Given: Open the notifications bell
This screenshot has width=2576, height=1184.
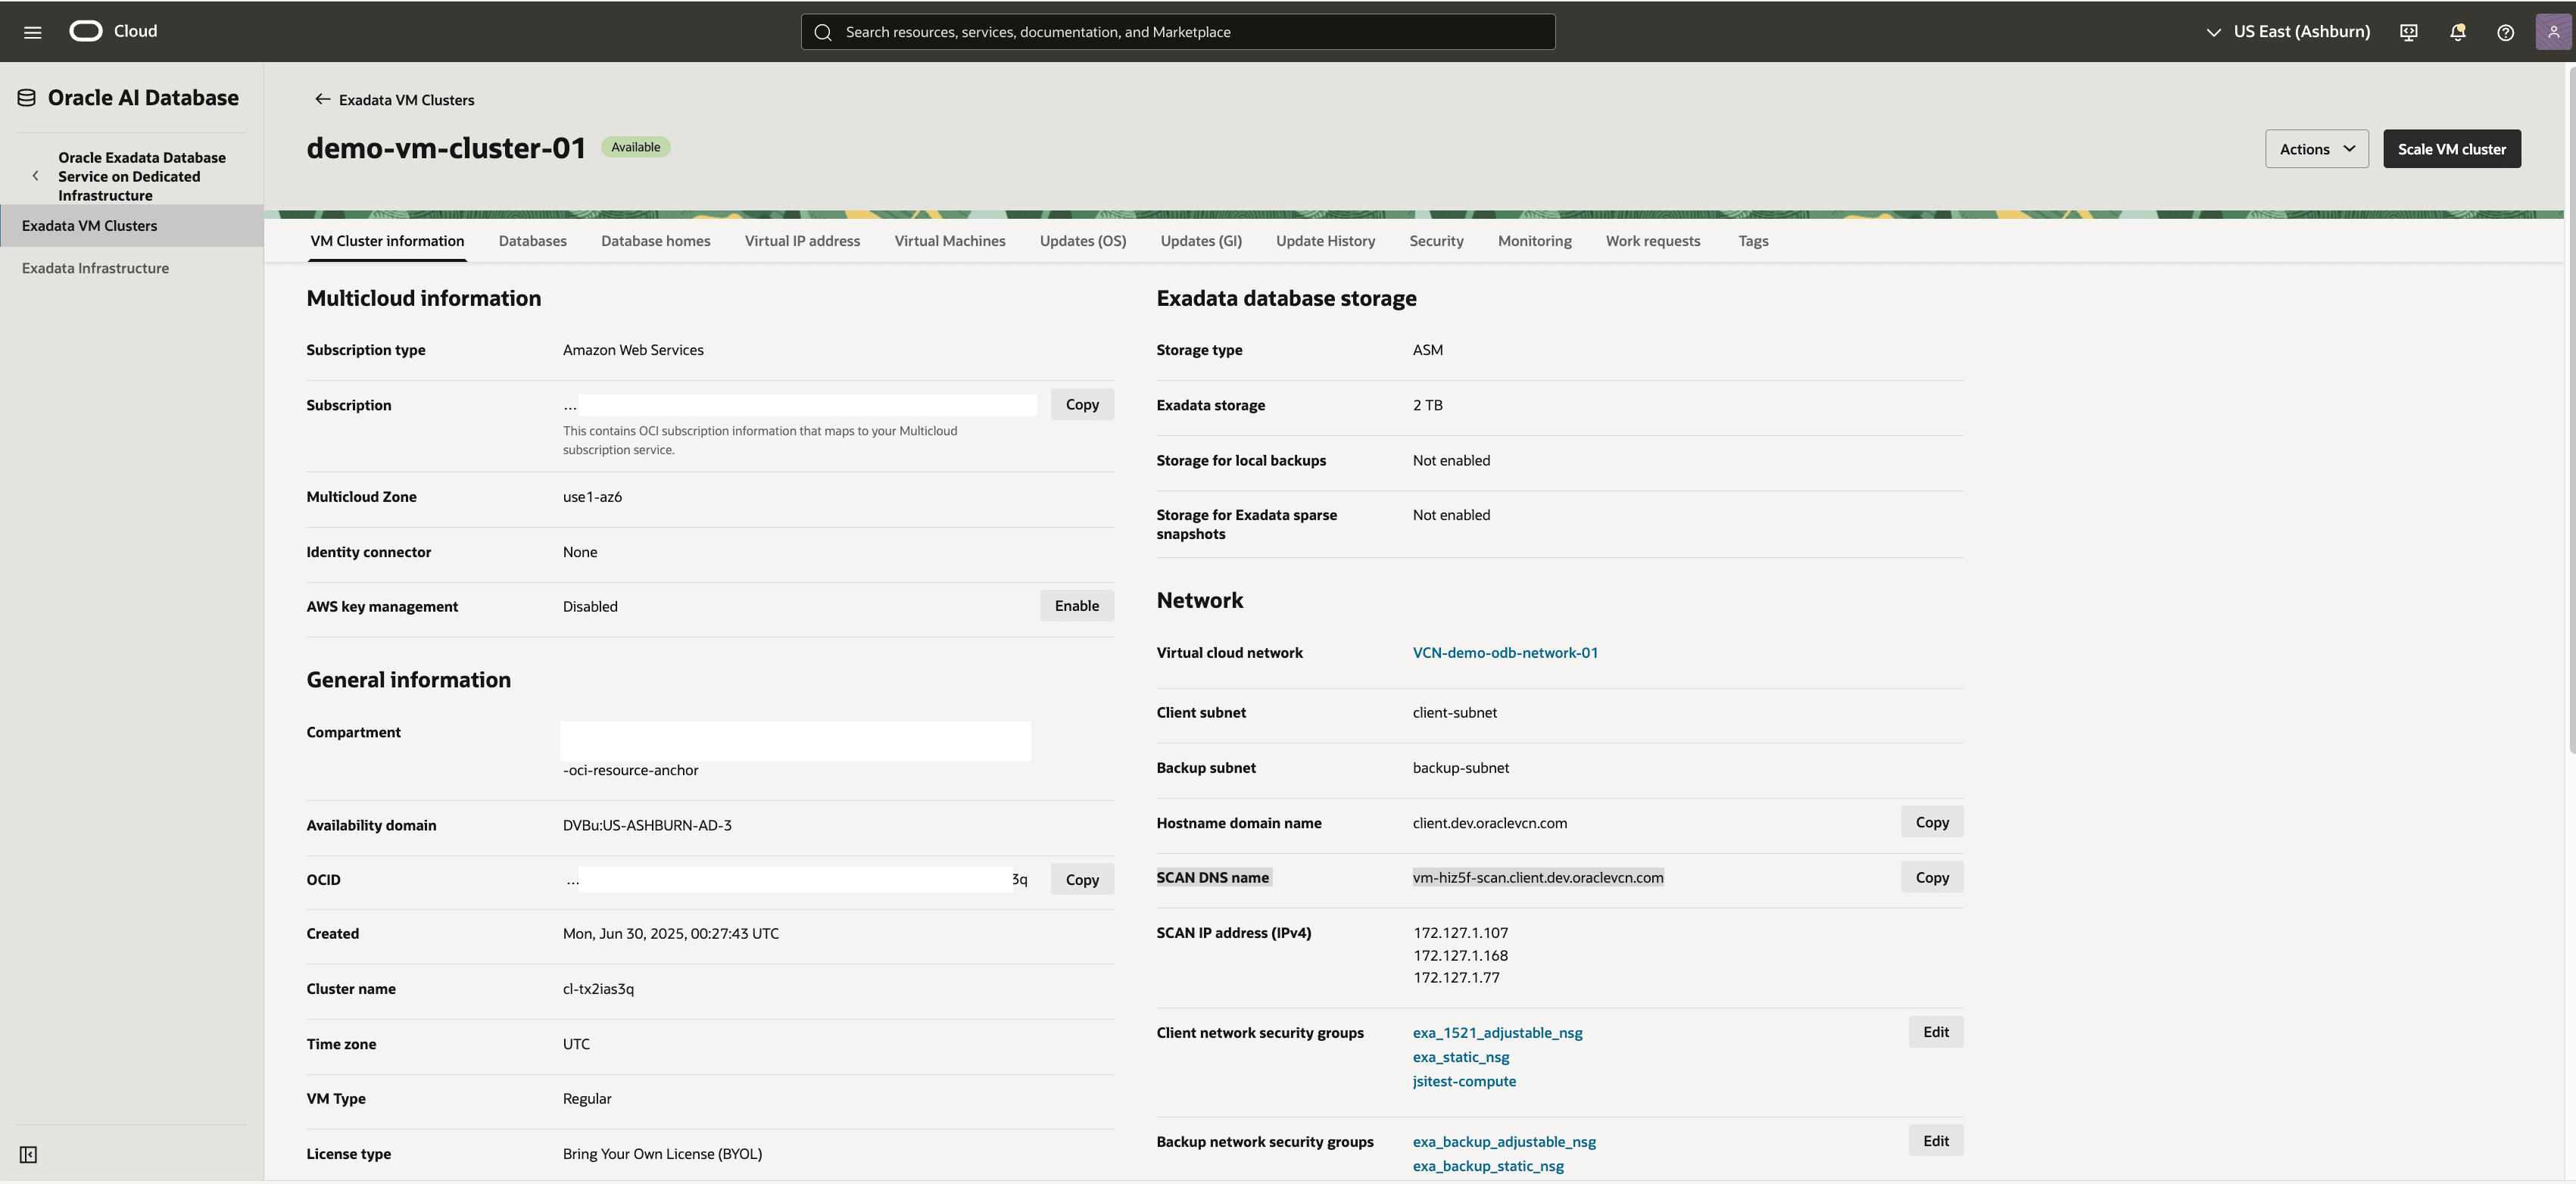Looking at the screenshot, I should [2457, 32].
